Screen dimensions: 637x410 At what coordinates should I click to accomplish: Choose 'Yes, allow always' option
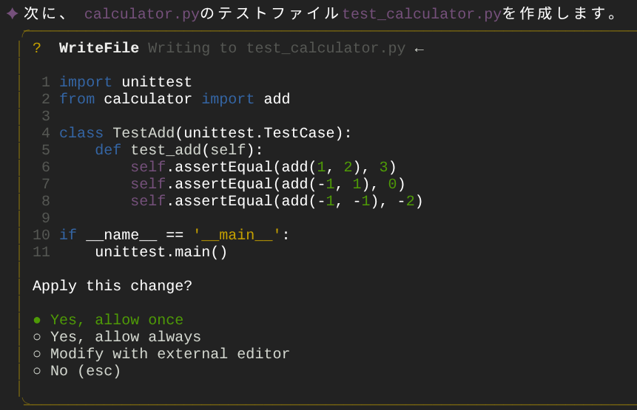117,337
